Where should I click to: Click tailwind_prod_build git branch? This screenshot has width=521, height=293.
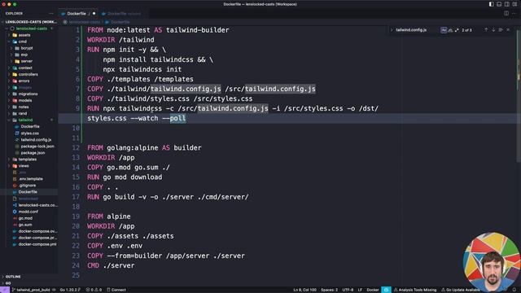[30, 290]
